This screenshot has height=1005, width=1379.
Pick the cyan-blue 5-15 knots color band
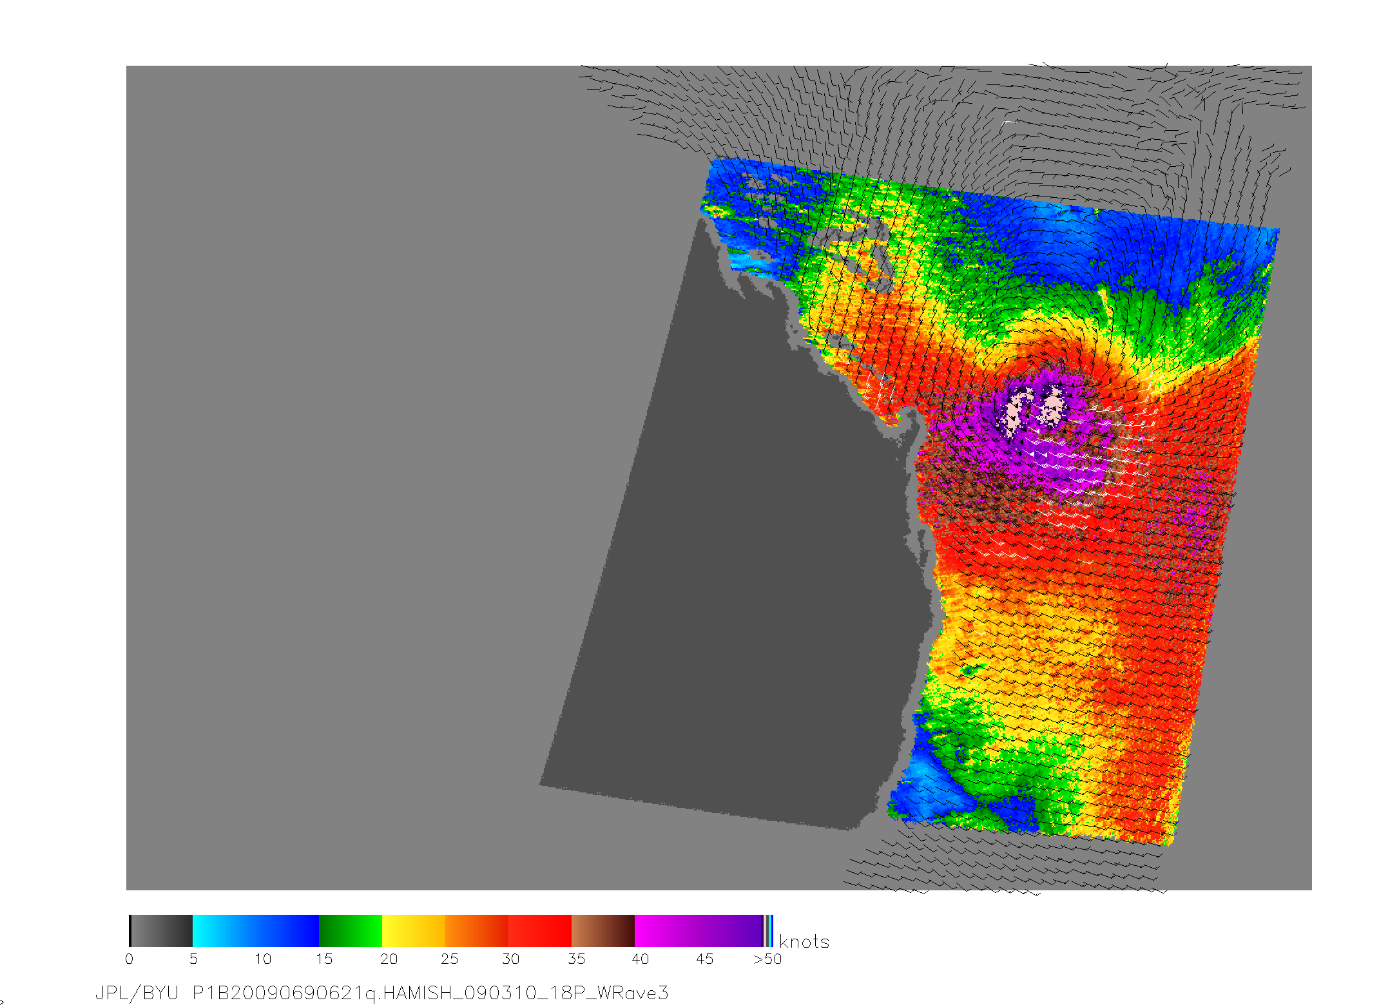click(x=256, y=931)
